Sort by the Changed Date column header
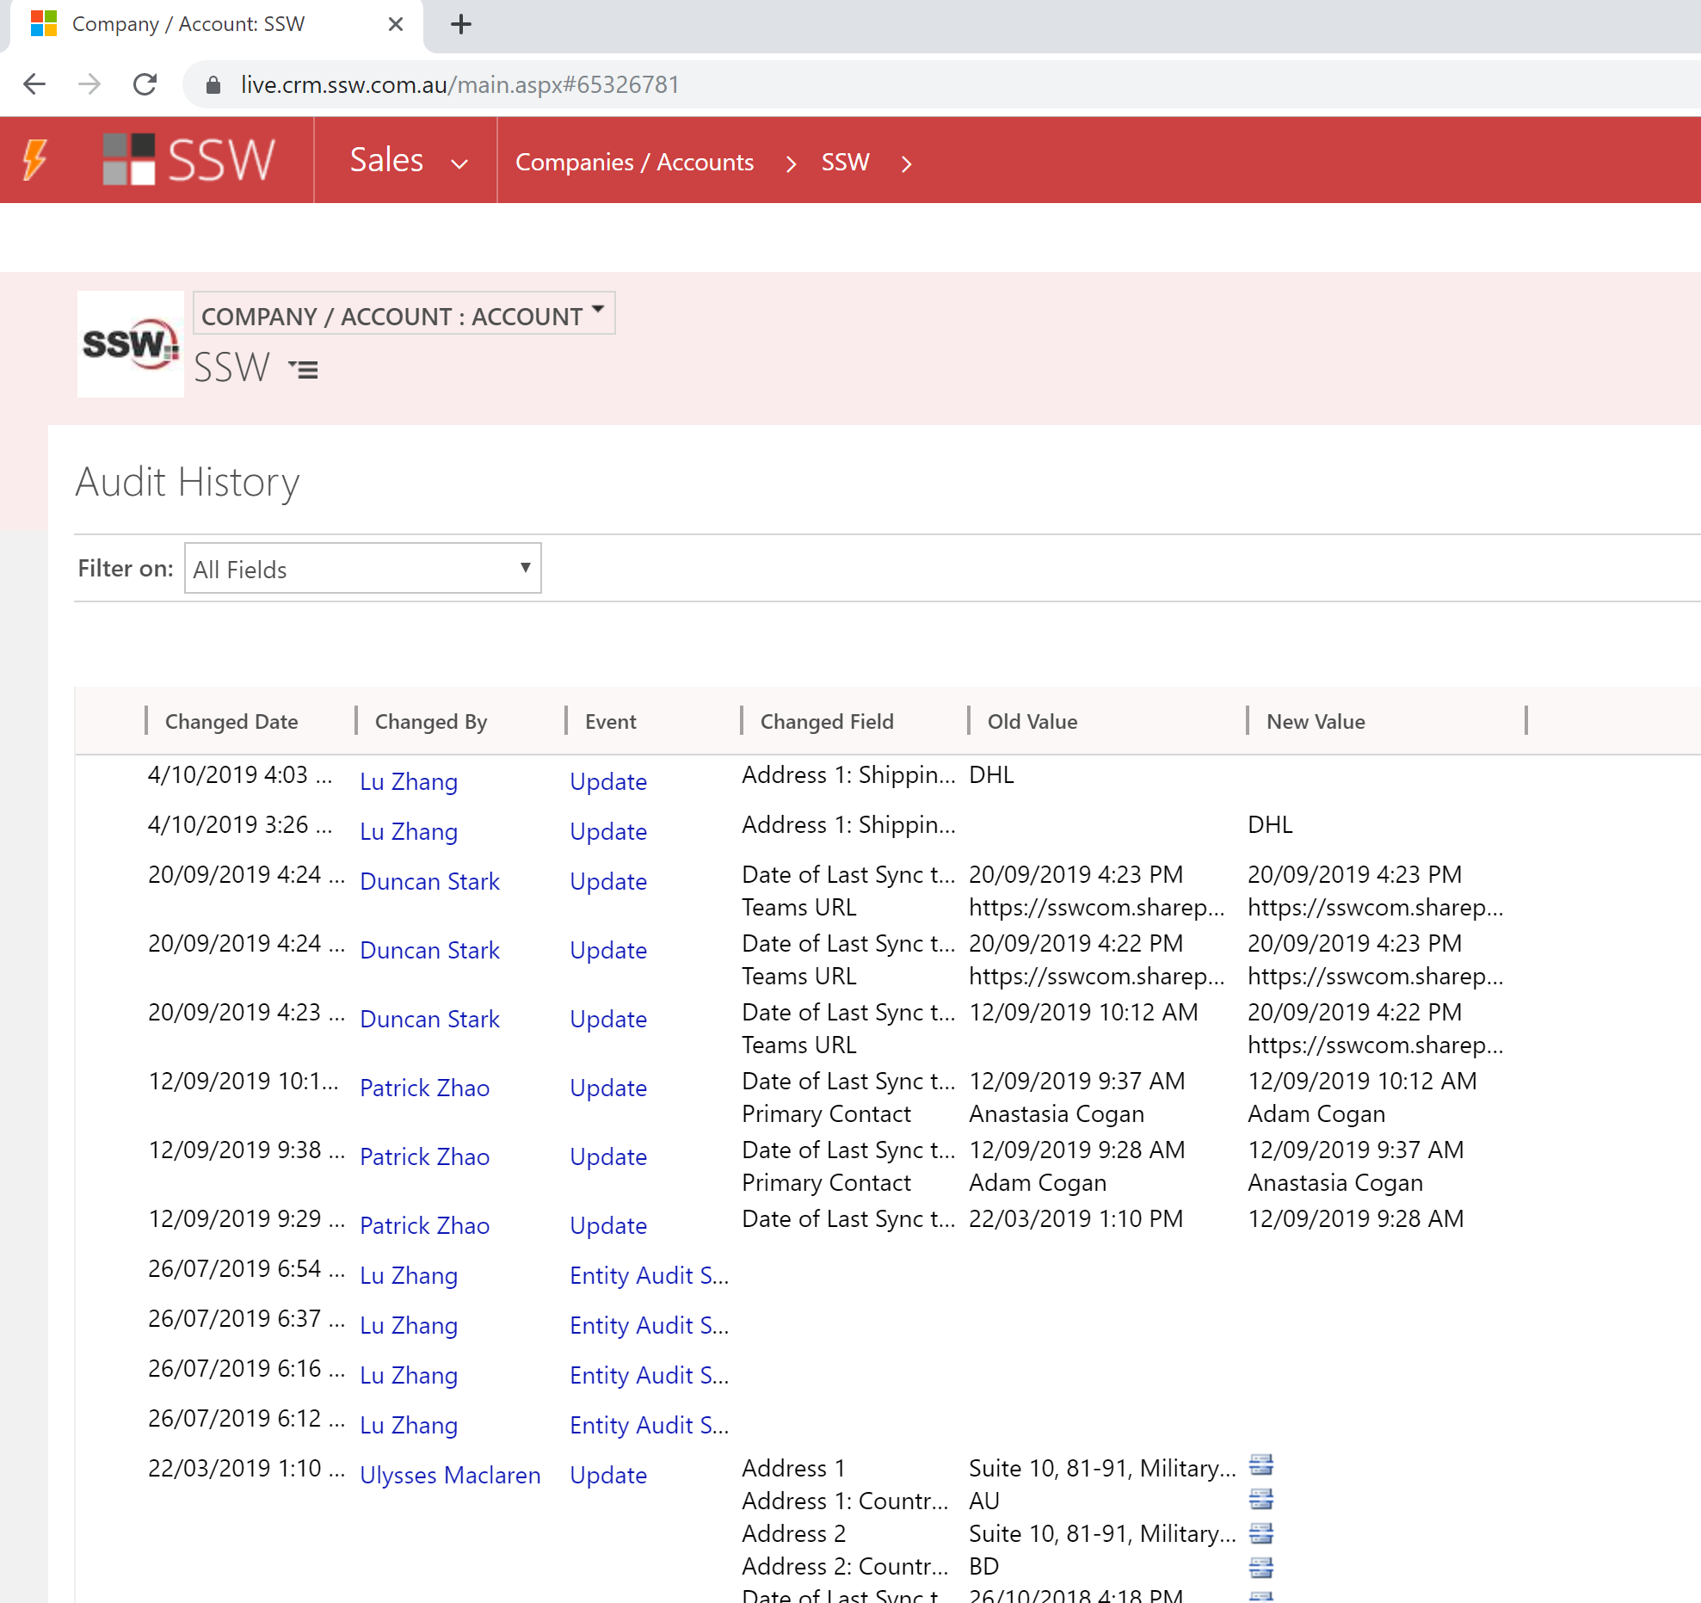This screenshot has width=1701, height=1603. pyautogui.click(x=231, y=722)
